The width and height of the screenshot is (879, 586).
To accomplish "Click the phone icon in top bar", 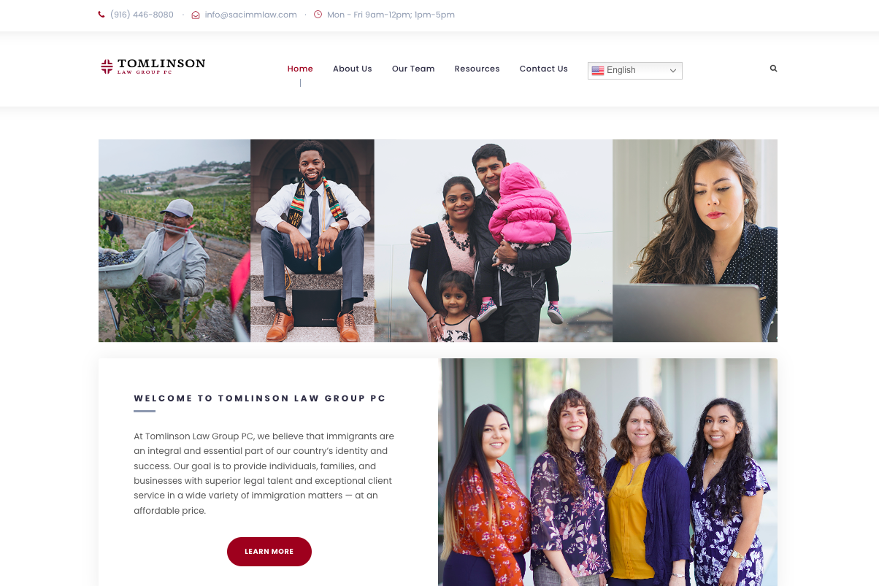I will point(101,15).
